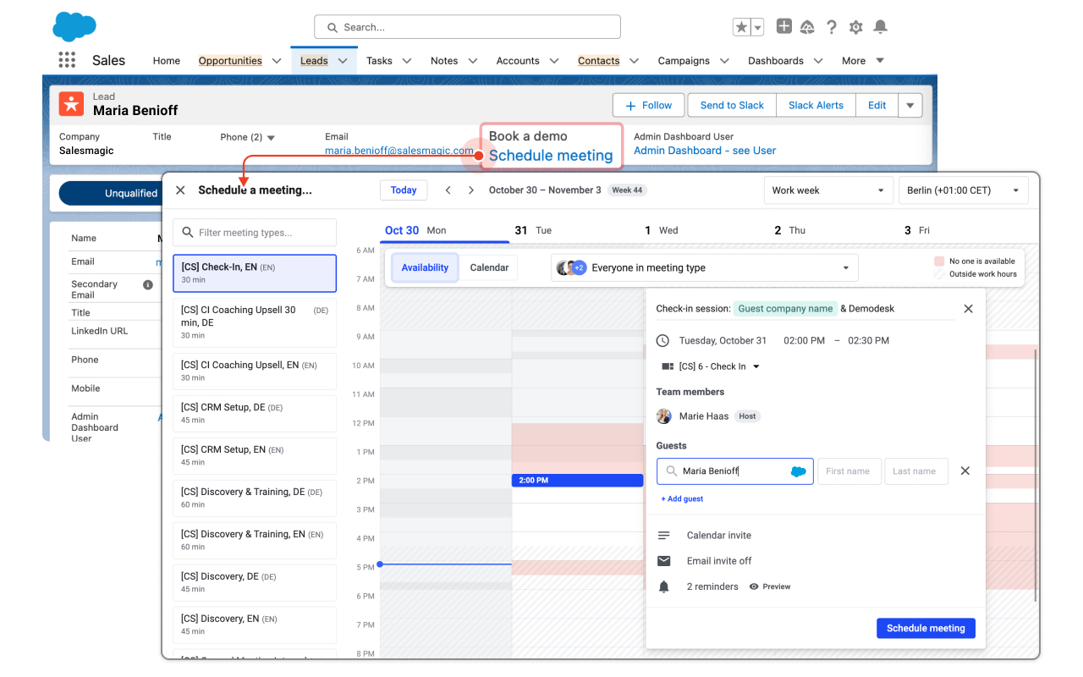The image size is (1083, 677).
Task: Click the clock icon beside the meeting date
Action: 662,340
